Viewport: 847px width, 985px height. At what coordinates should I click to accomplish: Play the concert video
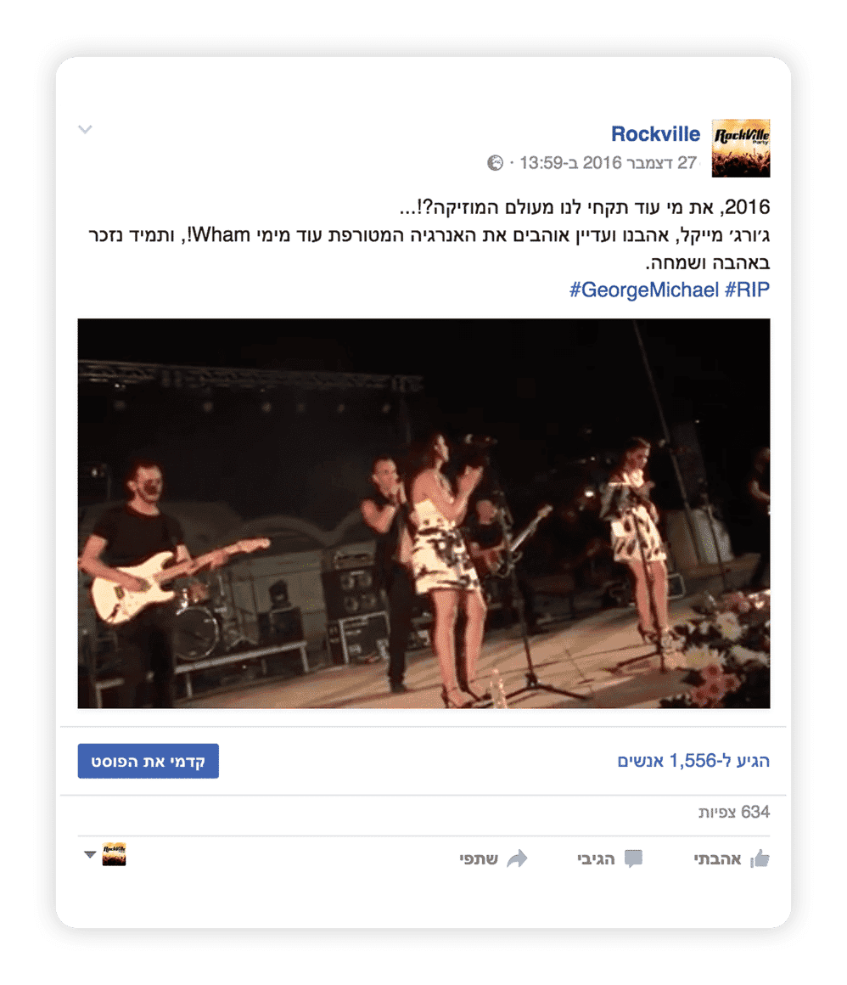coord(423,513)
